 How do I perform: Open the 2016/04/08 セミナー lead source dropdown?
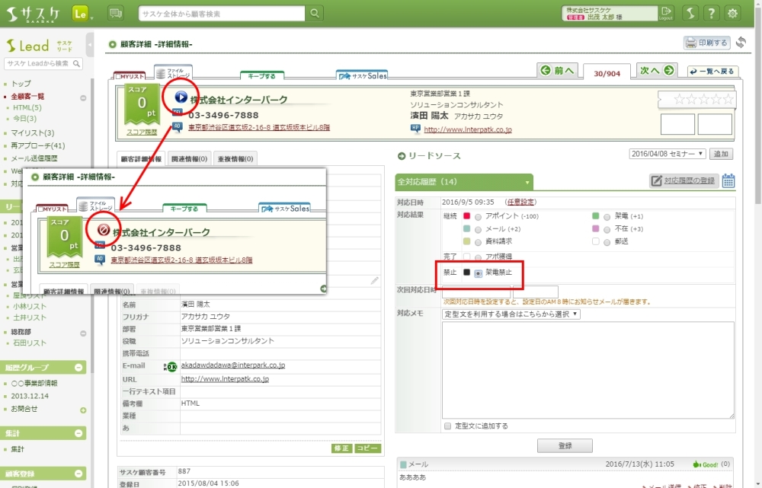pos(668,154)
